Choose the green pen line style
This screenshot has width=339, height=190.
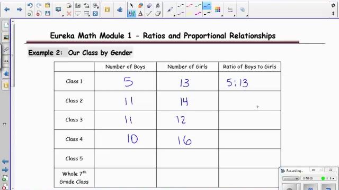pyautogui.click(x=198, y=6)
